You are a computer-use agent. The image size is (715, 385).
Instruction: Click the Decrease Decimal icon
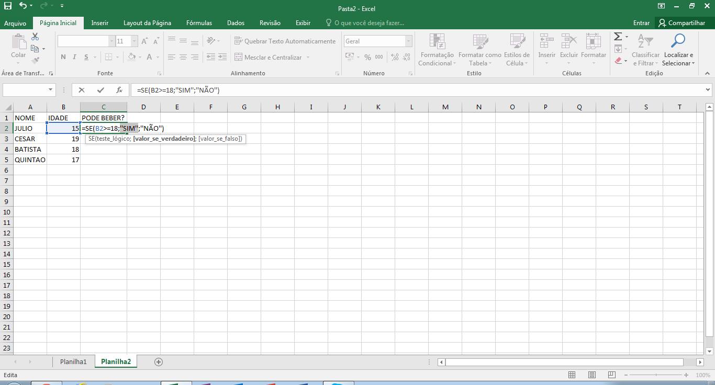pyautogui.click(x=407, y=57)
